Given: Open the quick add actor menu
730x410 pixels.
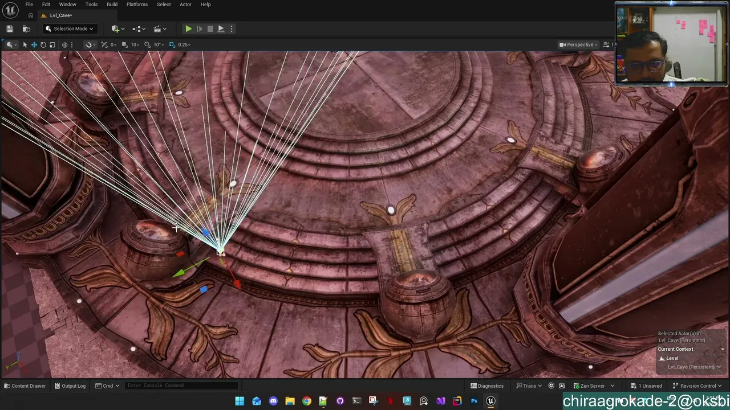Looking at the screenshot, I should [x=117, y=28].
